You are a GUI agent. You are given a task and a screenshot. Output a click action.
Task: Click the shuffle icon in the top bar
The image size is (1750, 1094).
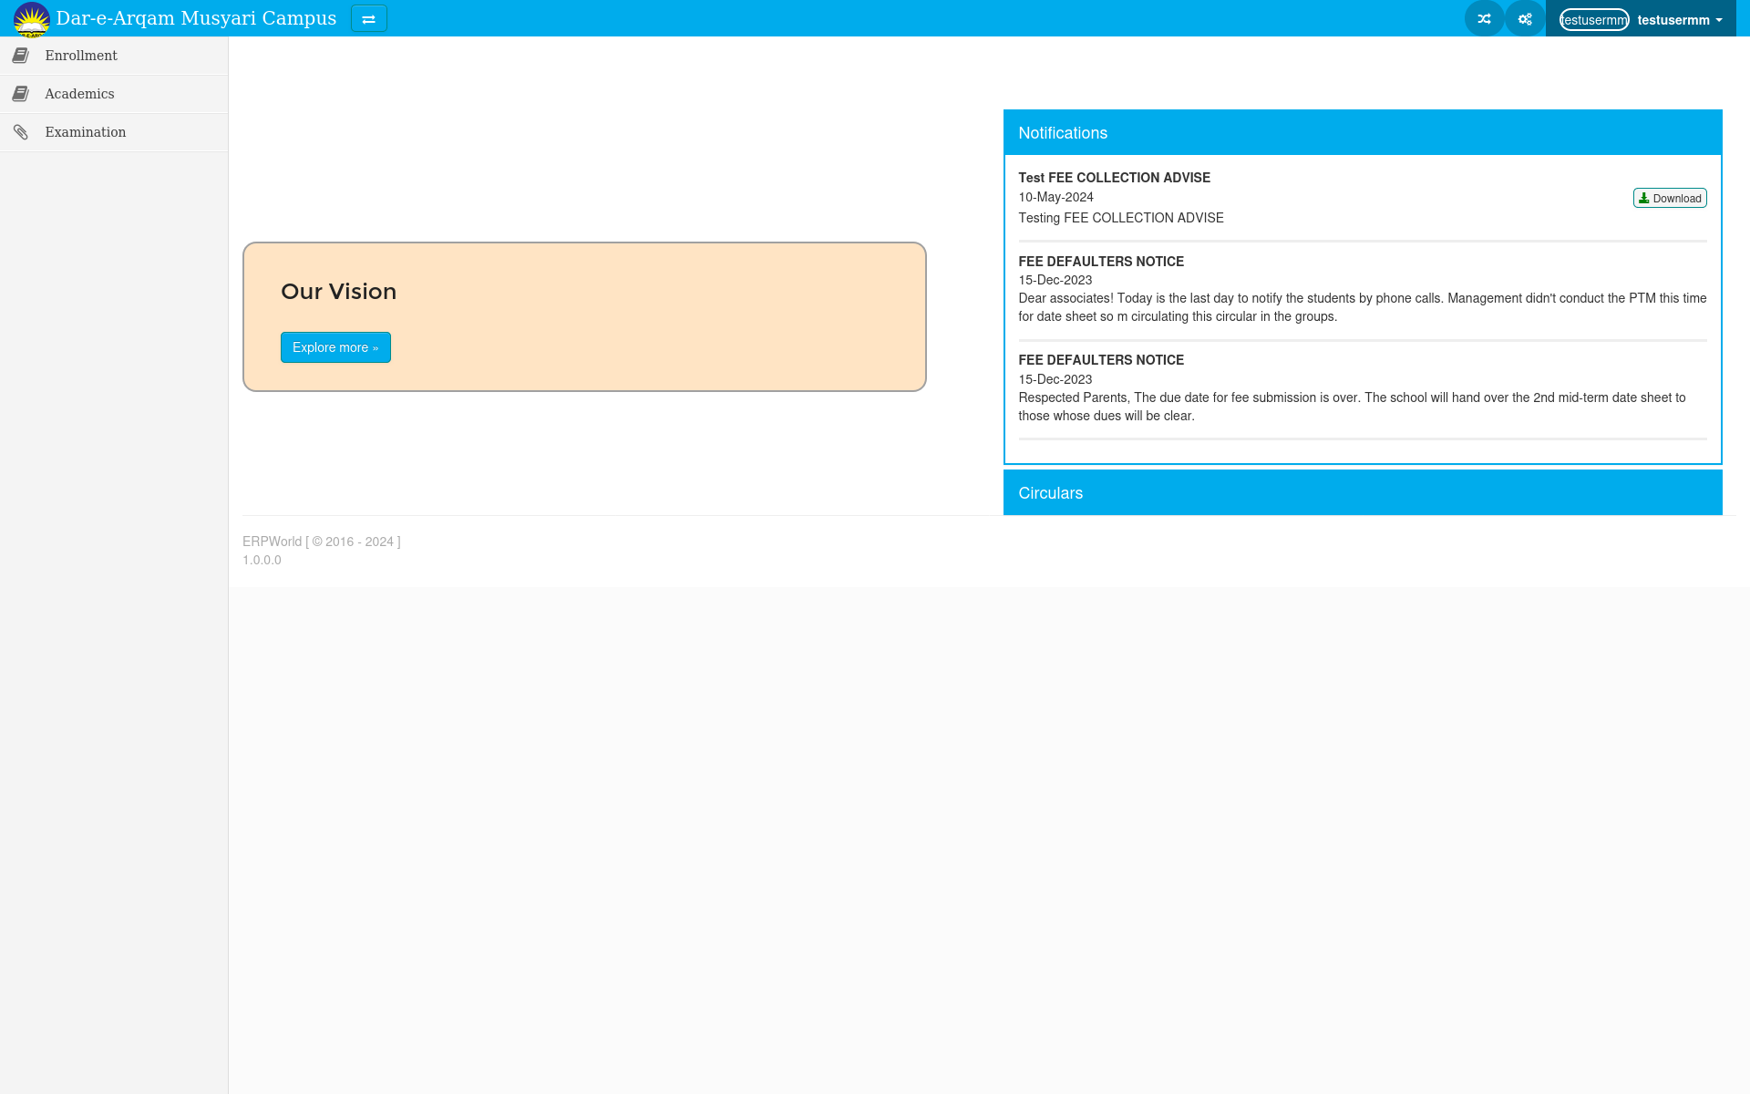click(x=1484, y=18)
